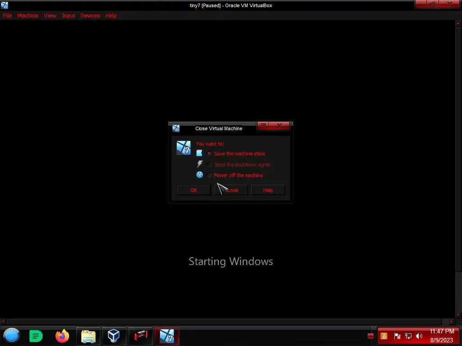Select Power off the machine option
Viewport: 462px width, 346px height.
click(x=236, y=175)
